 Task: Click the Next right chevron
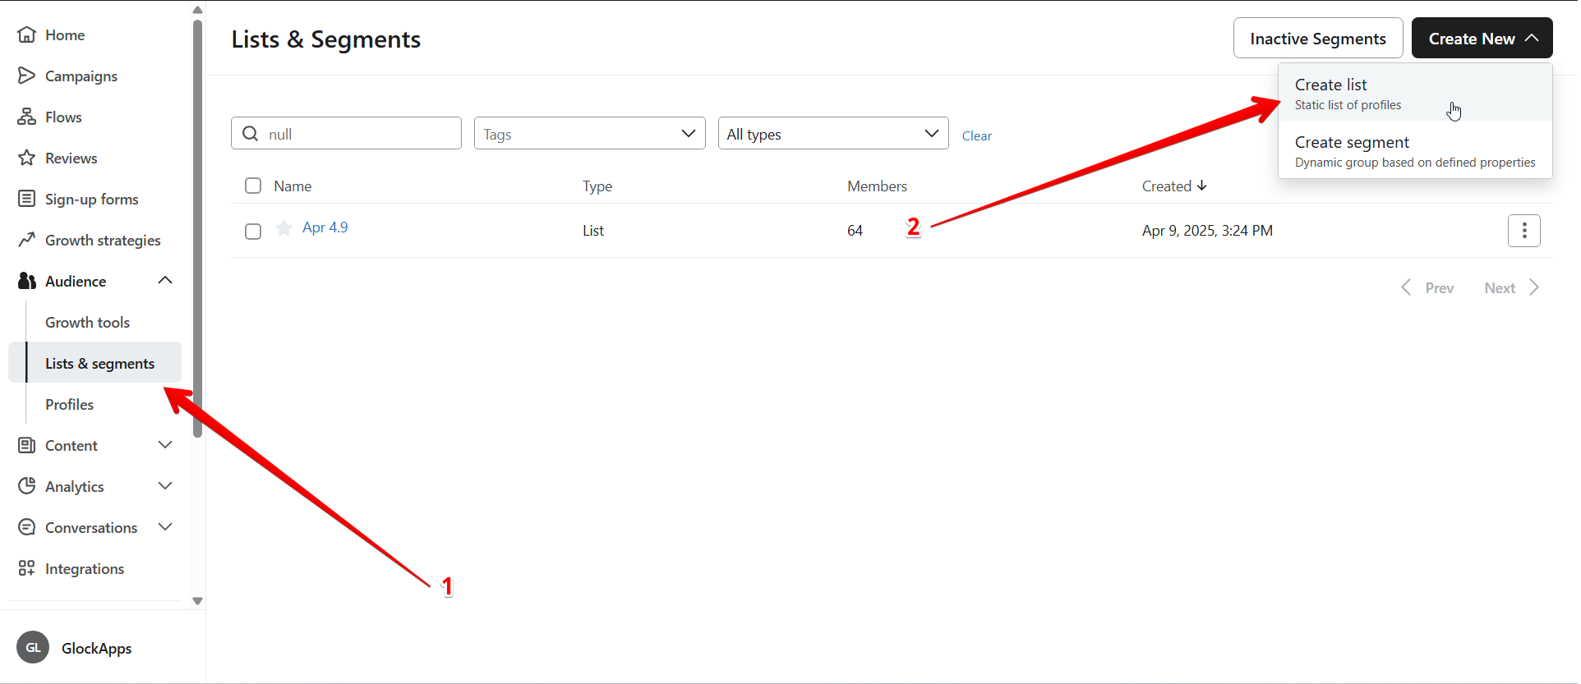(x=1533, y=287)
